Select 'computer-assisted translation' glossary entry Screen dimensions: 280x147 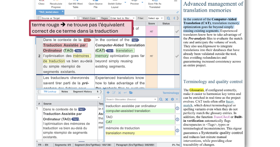coord(140,111)
